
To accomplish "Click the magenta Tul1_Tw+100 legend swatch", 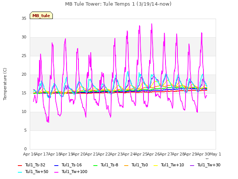I will 56,172.
